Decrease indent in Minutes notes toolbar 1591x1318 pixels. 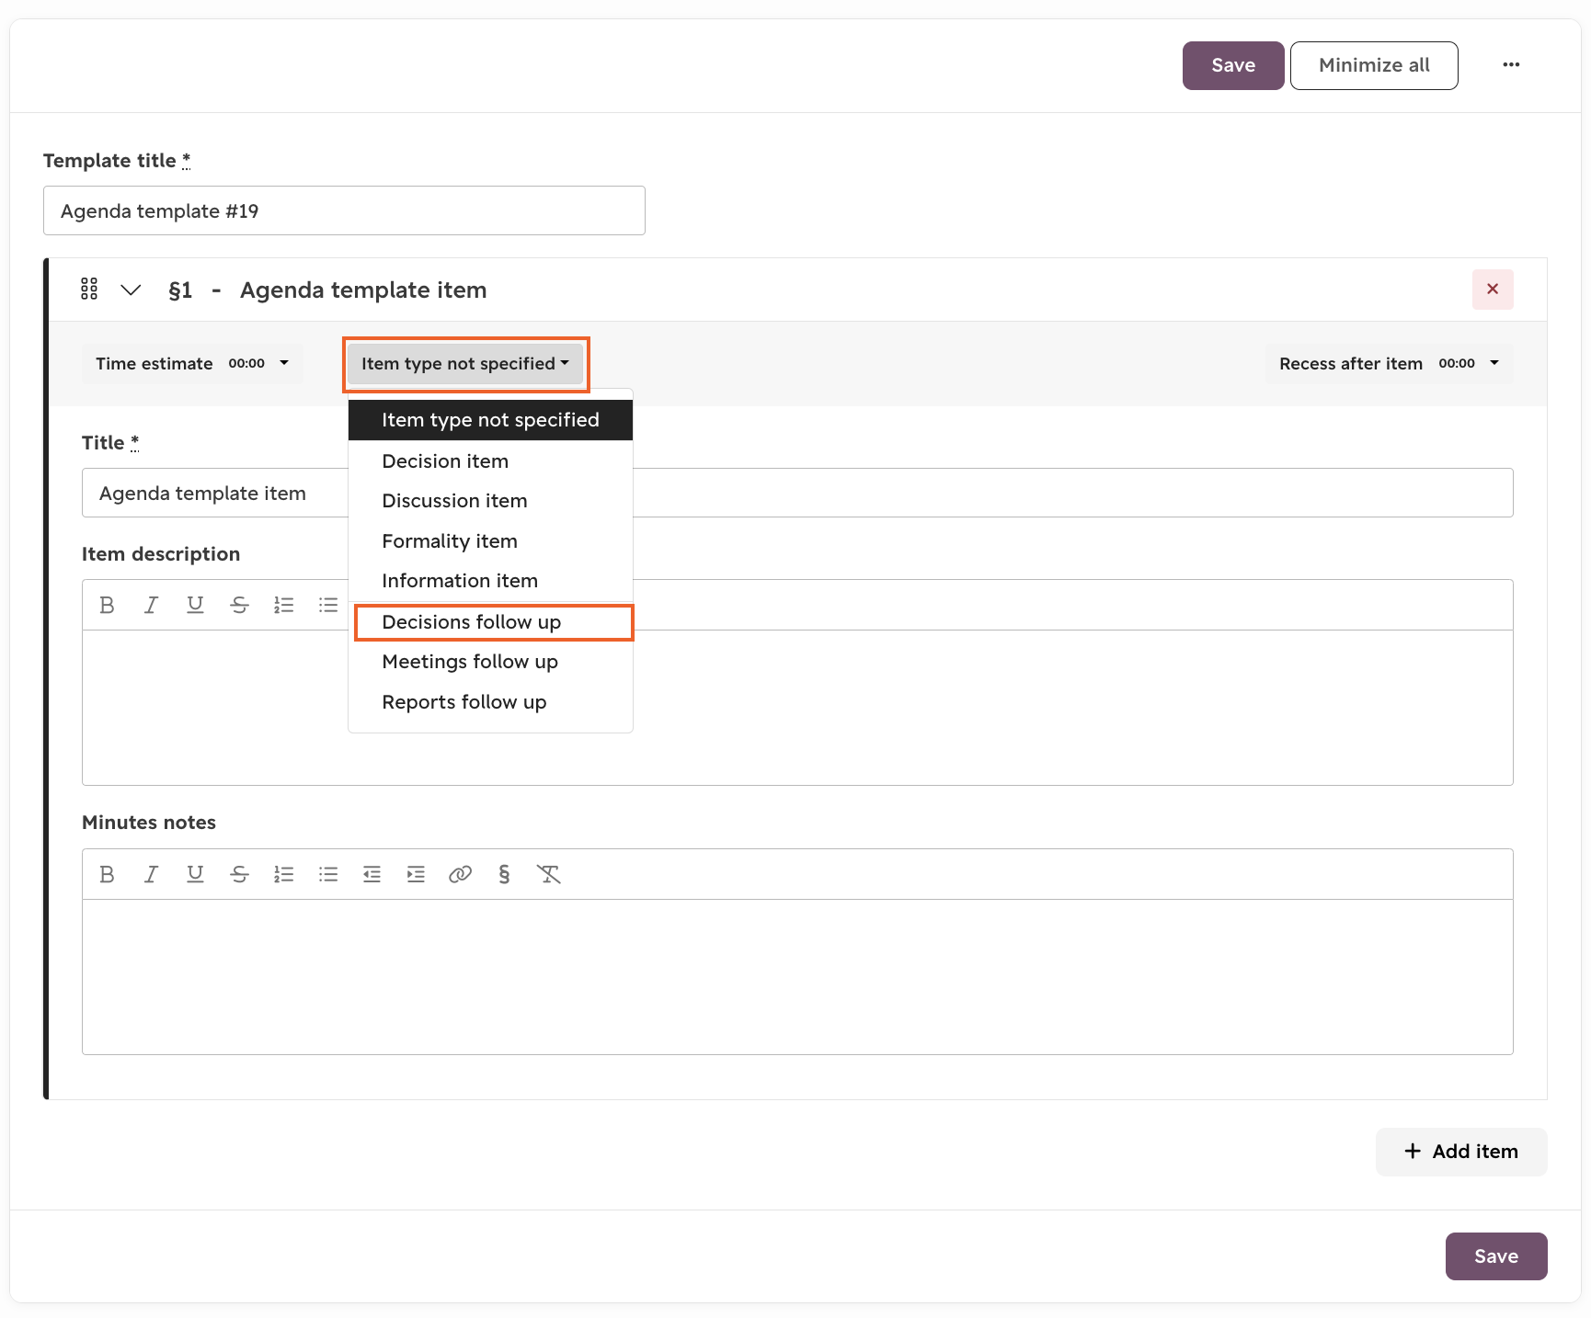(x=372, y=874)
